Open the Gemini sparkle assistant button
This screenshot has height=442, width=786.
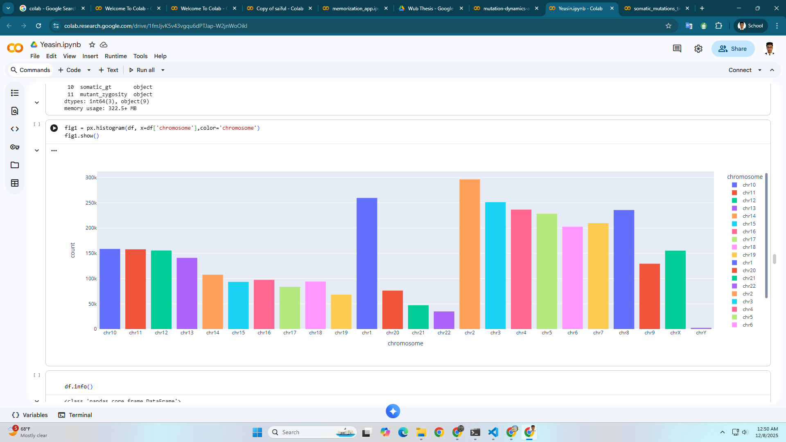click(x=393, y=411)
